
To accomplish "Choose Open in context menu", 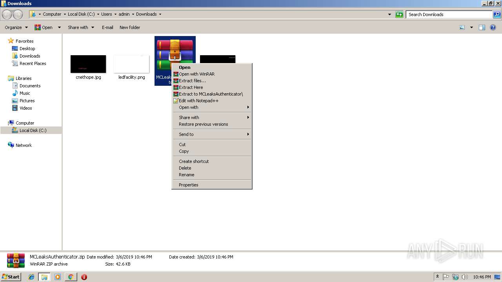I will click(x=212, y=67).
